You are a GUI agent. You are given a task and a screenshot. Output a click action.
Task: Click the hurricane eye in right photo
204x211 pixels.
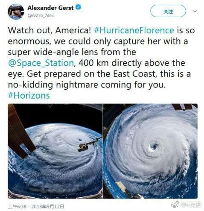click(x=154, y=146)
